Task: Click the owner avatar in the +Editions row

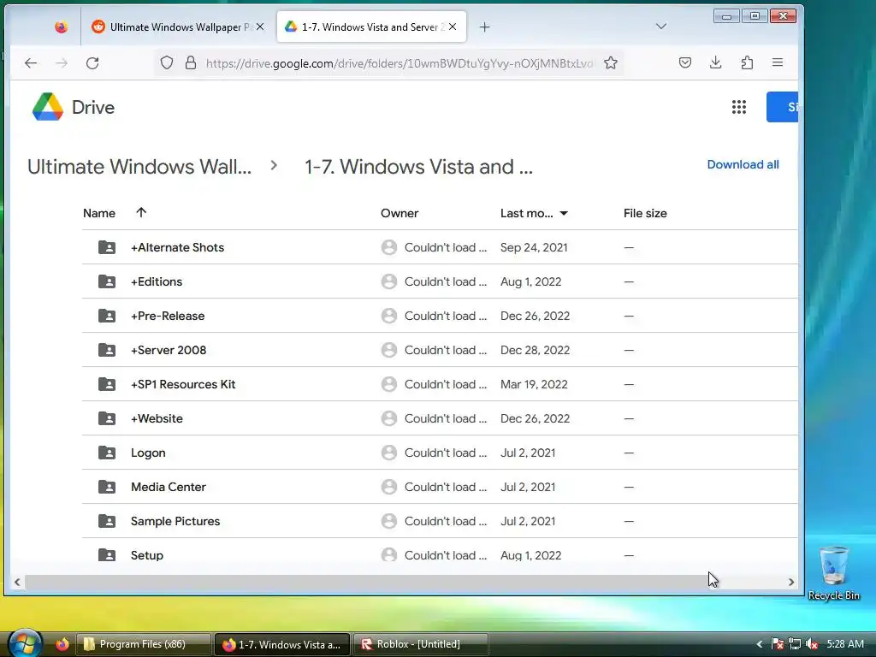Action: coord(389,281)
